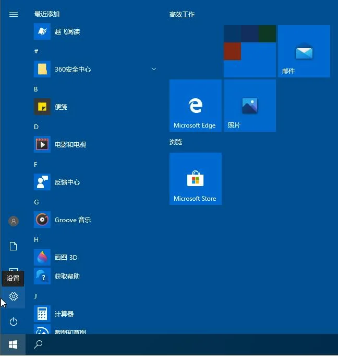Select the 获取帮助 text label
338x356 pixels.
(67, 277)
